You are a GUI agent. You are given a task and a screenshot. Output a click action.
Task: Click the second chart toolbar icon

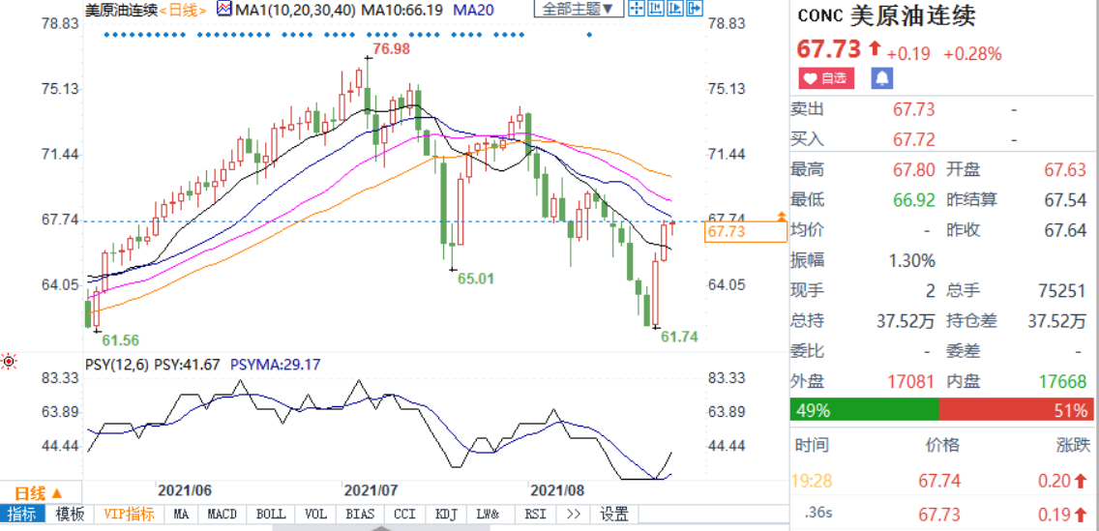[655, 10]
